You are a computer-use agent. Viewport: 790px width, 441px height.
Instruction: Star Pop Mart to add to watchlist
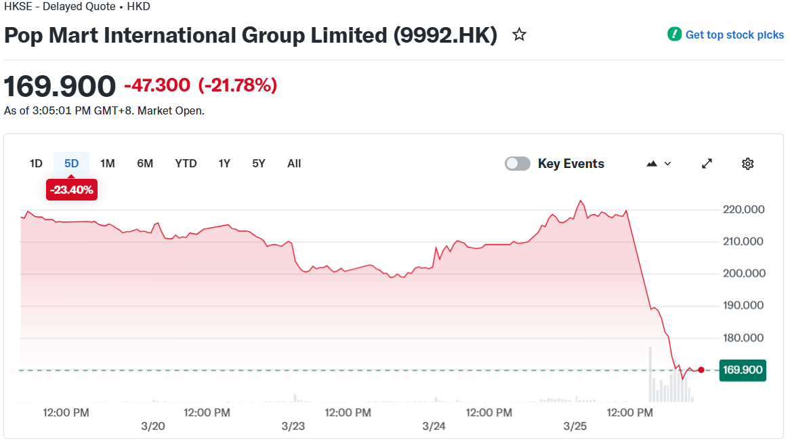click(x=519, y=35)
